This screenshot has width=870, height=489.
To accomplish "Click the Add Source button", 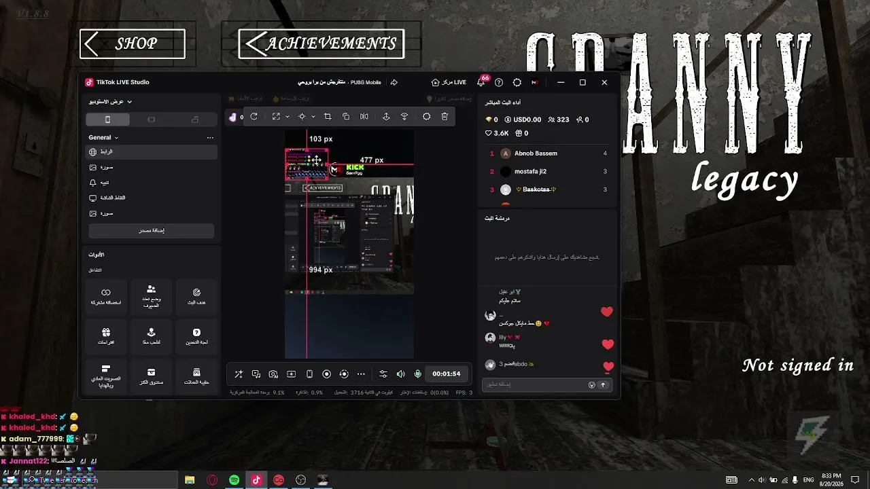I will [x=152, y=230].
